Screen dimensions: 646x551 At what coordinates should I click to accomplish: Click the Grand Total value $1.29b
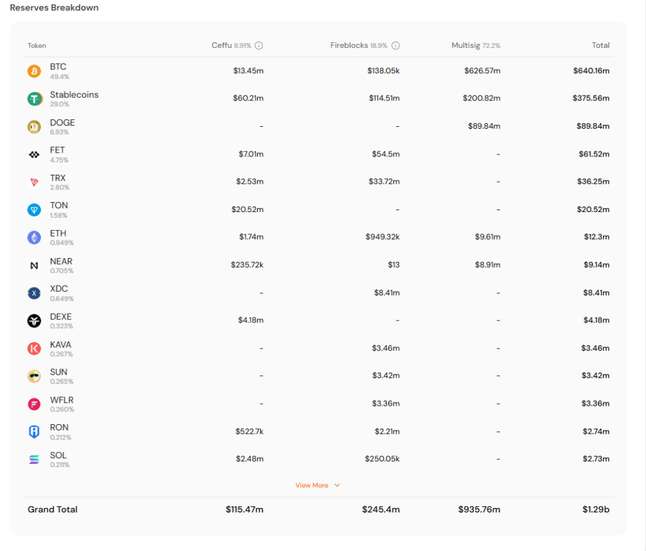point(596,509)
